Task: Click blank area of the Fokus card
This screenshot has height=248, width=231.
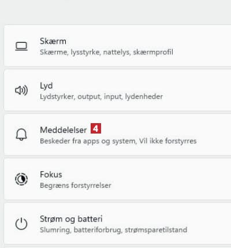Action: point(173,179)
